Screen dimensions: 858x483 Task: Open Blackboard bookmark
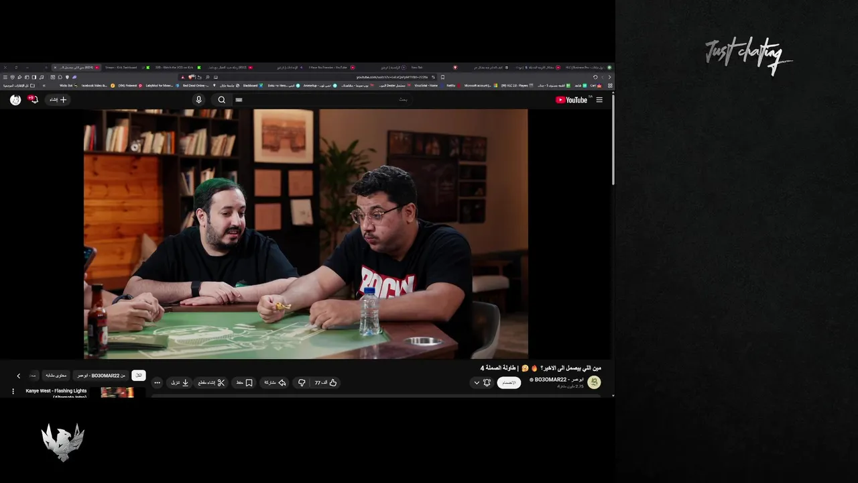tap(253, 85)
